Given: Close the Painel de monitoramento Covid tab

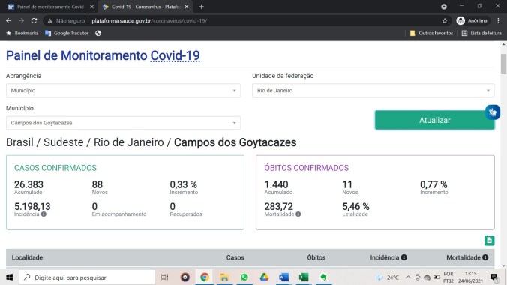Looking at the screenshot, I should [x=91, y=7].
